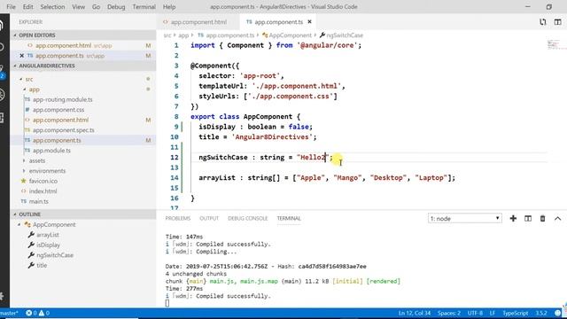Open the Terminal menu
The image size is (567, 319).
coord(144,7)
